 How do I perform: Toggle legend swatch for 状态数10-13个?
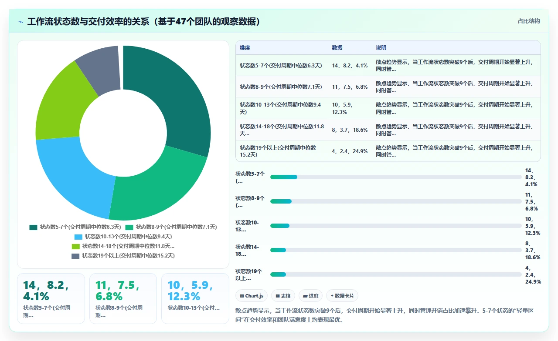[78, 237]
